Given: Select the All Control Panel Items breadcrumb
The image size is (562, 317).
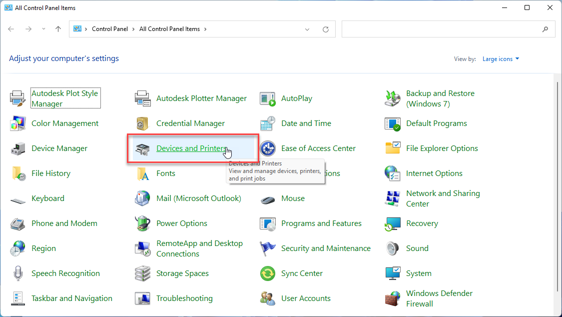Looking at the screenshot, I should [169, 29].
